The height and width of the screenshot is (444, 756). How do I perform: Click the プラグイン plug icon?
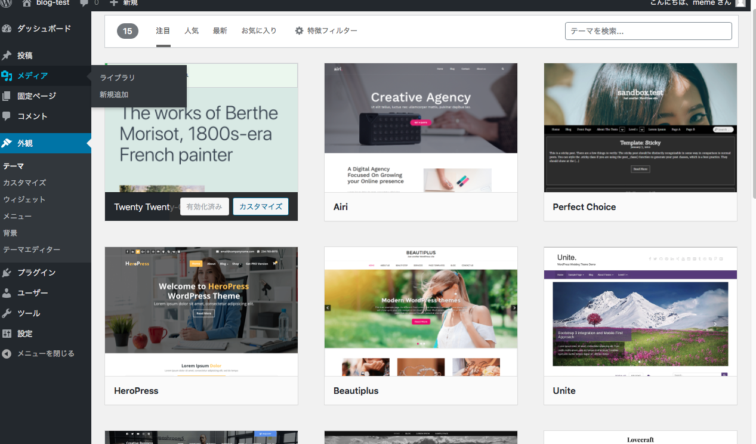coord(7,273)
